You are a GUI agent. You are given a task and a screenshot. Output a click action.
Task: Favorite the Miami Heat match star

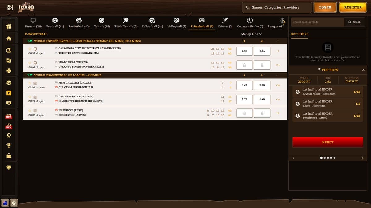[x=30, y=63]
